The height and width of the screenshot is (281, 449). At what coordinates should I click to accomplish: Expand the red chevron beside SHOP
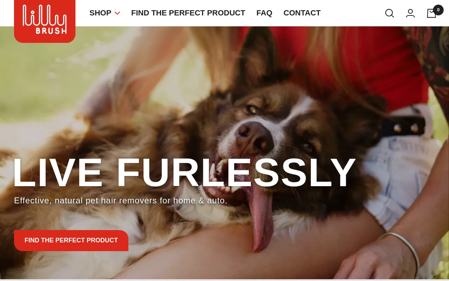(117, 13)
